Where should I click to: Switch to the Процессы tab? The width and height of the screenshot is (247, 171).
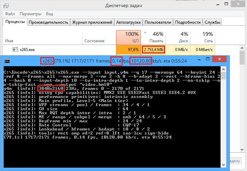(x=15, y=22)
